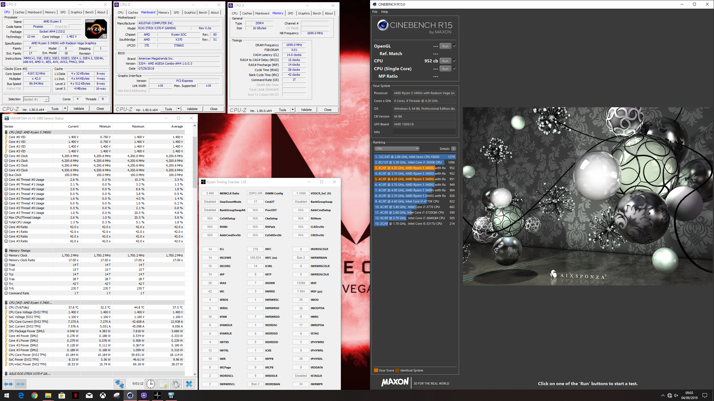Open Xbox app from taskbar
Viewport: 714px width, 401px height.
pyautogui.click(x=103, y=395)
